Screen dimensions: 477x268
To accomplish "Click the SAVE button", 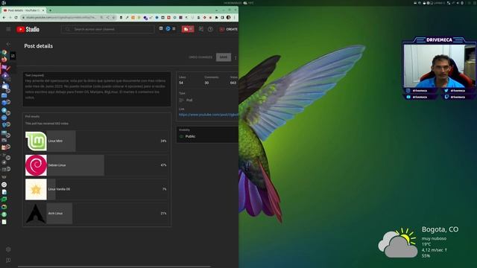I will [x=224, y=57].
